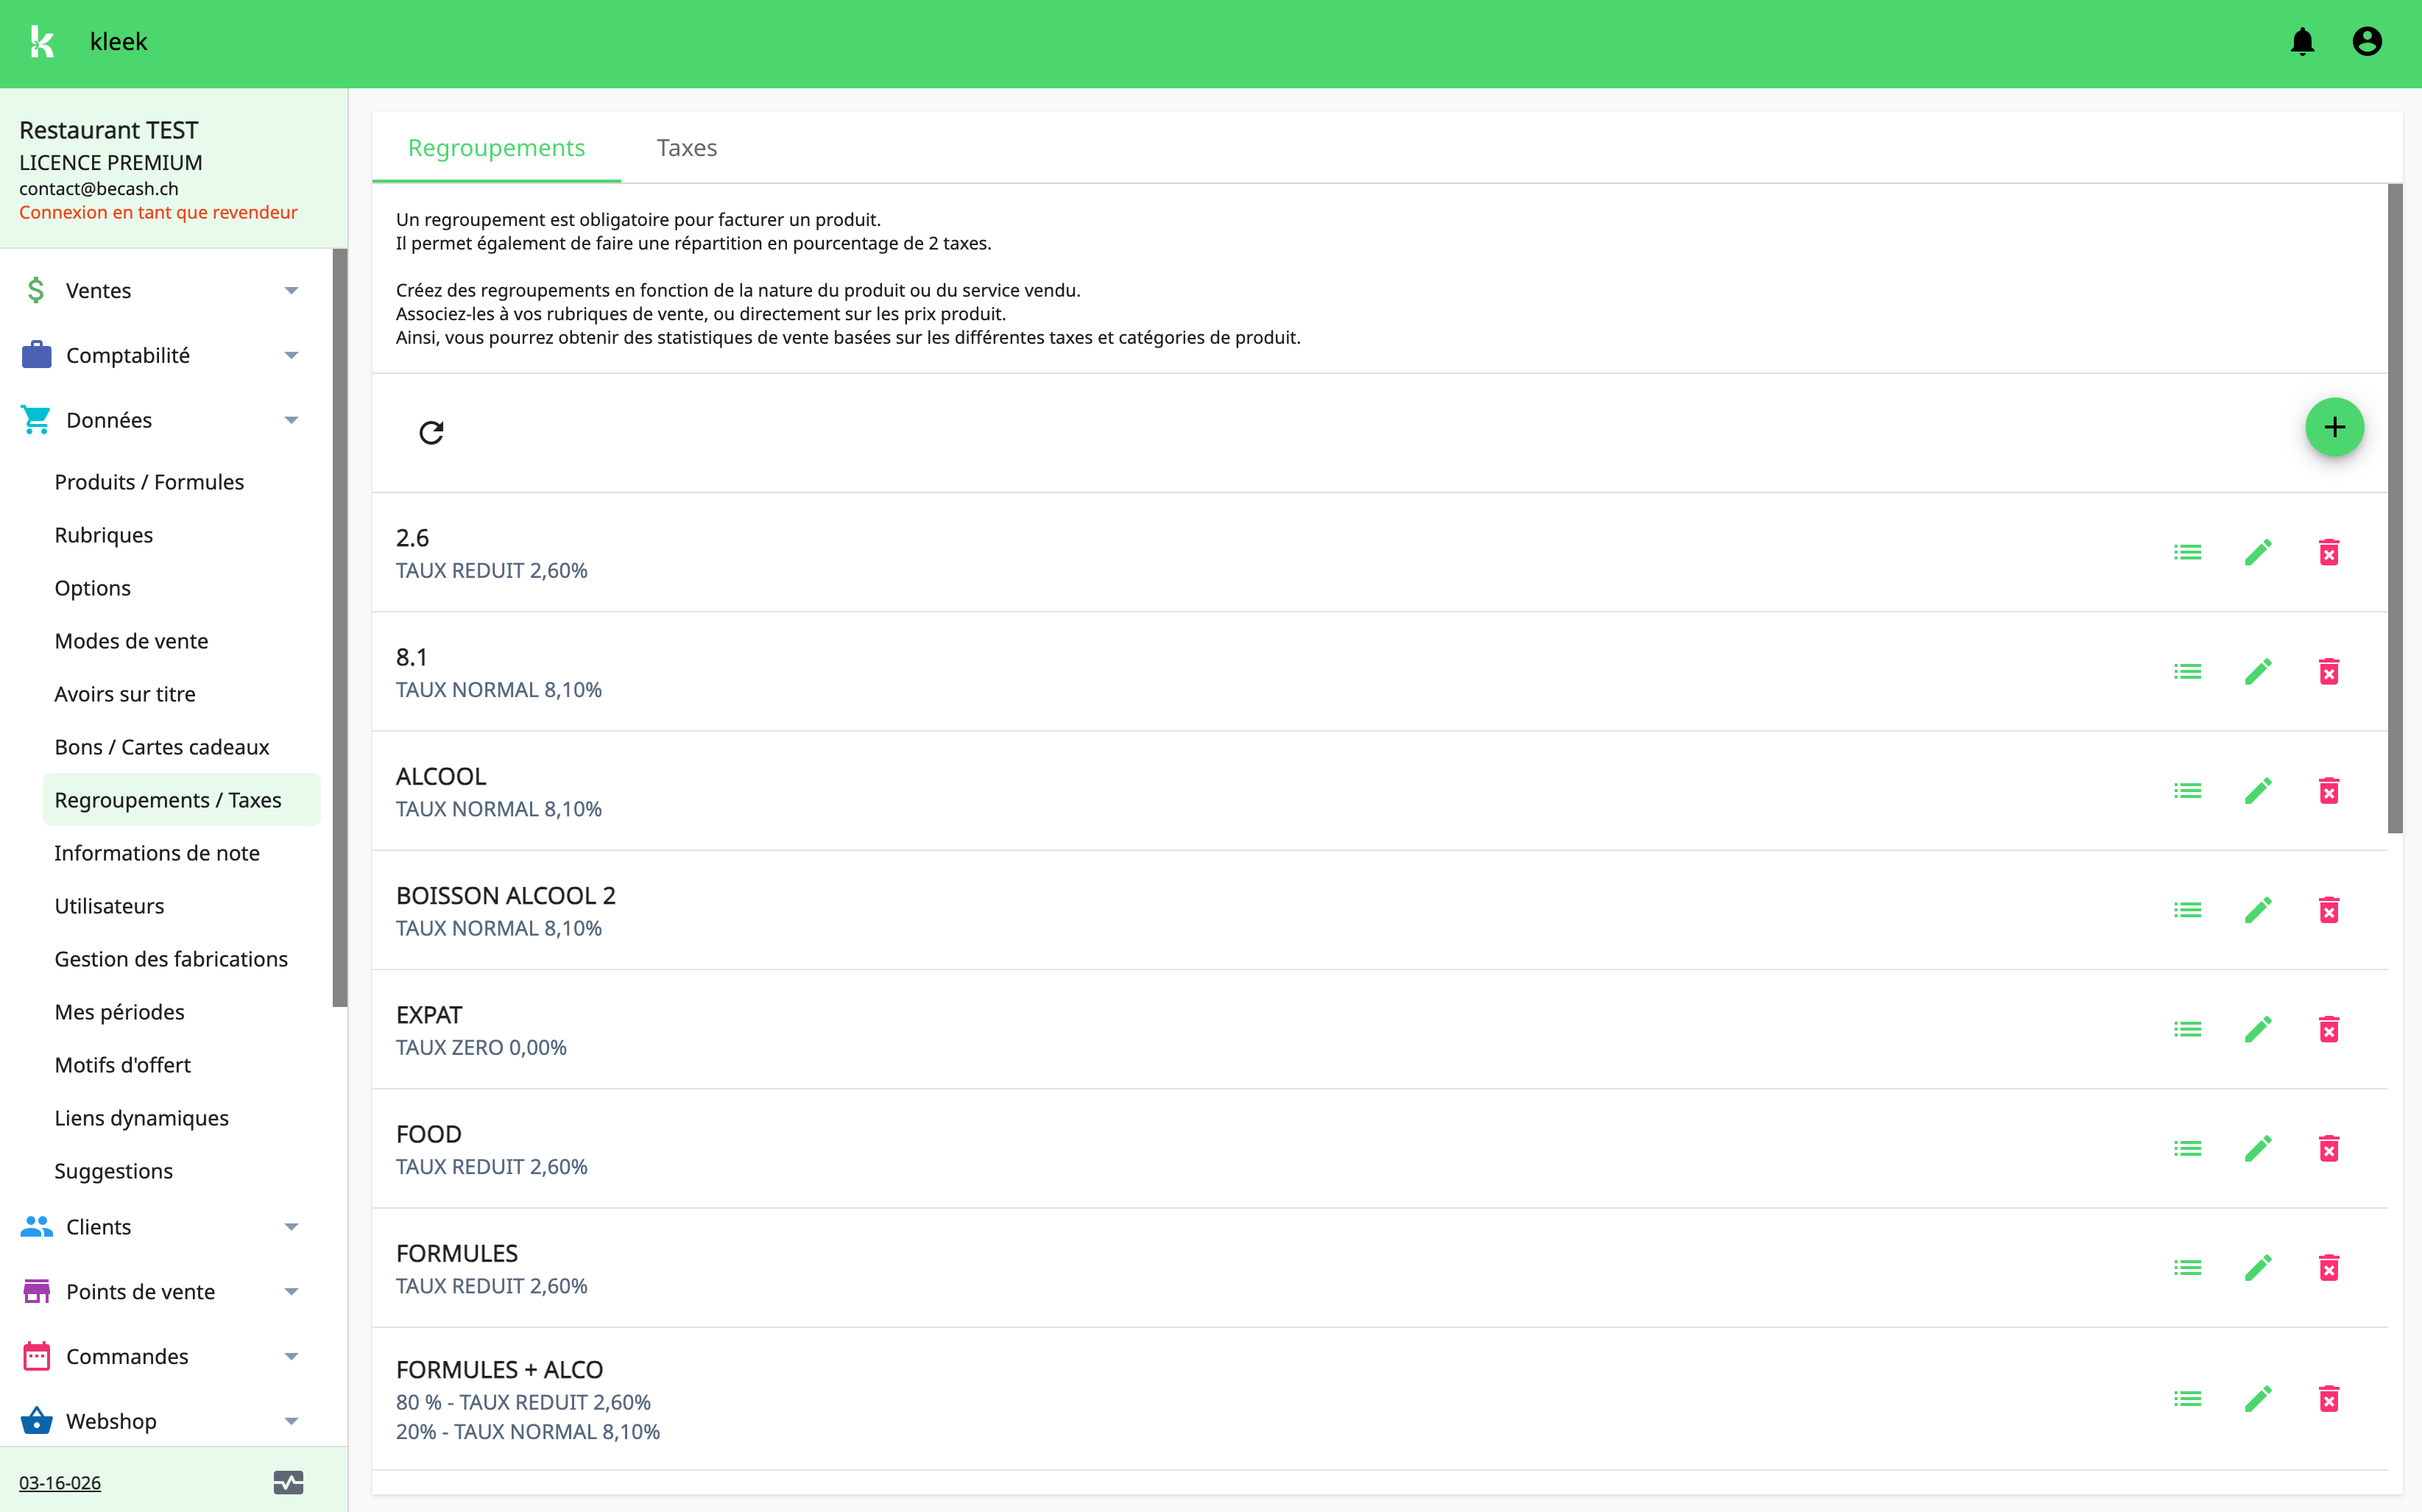Show product list for 8.1 regroupement

2187,671
